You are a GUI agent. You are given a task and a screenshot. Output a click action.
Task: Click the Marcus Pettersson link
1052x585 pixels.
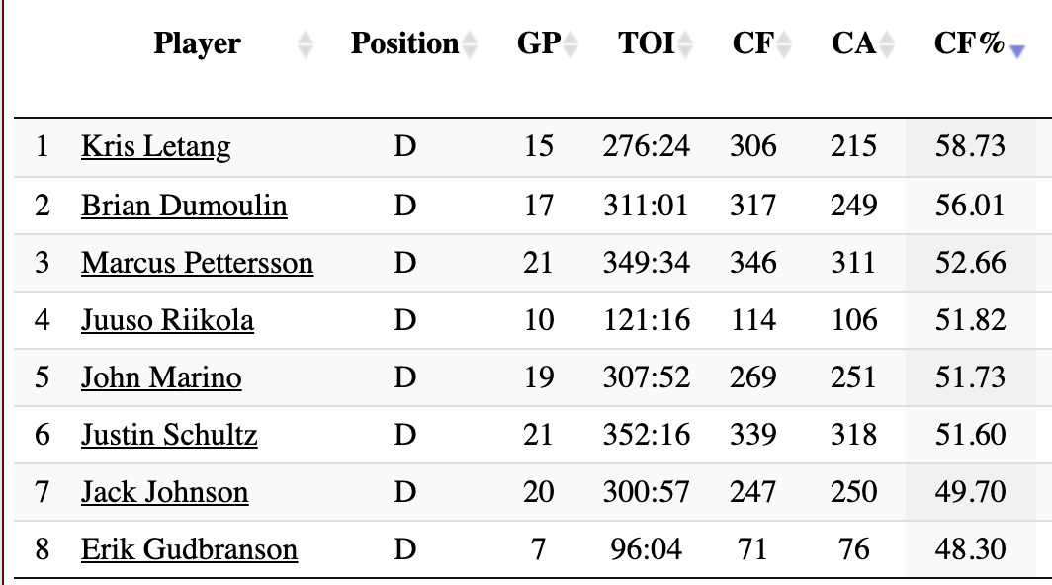coord(197,263)
